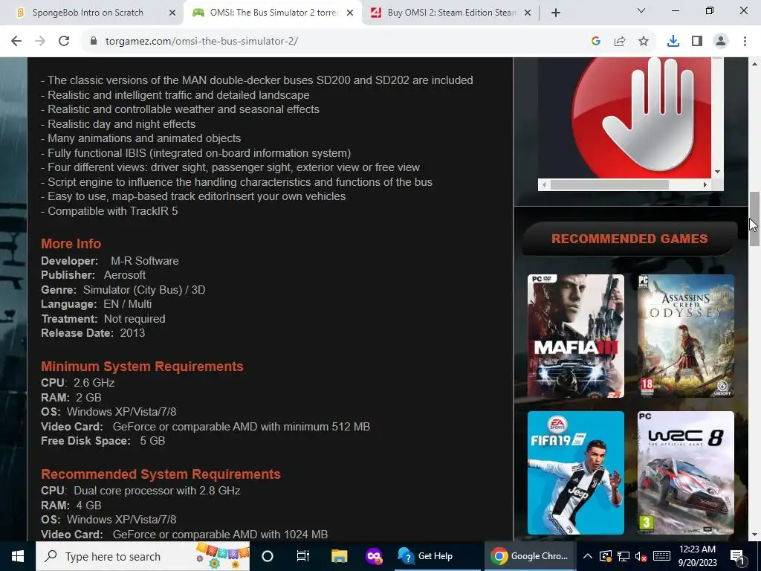761x571 pixels.
Task: Click the padlock site info icon
Action: pyautogui.click(x=94, y=42)
